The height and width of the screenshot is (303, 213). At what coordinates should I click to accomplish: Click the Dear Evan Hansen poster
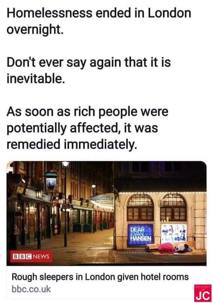click(x=141, y=235)
